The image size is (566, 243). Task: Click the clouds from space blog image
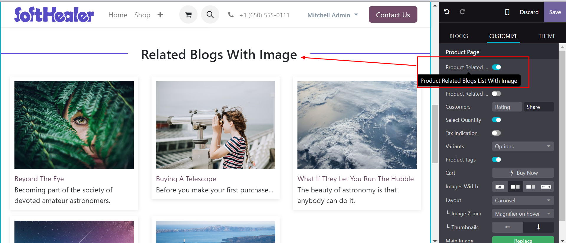357,125
